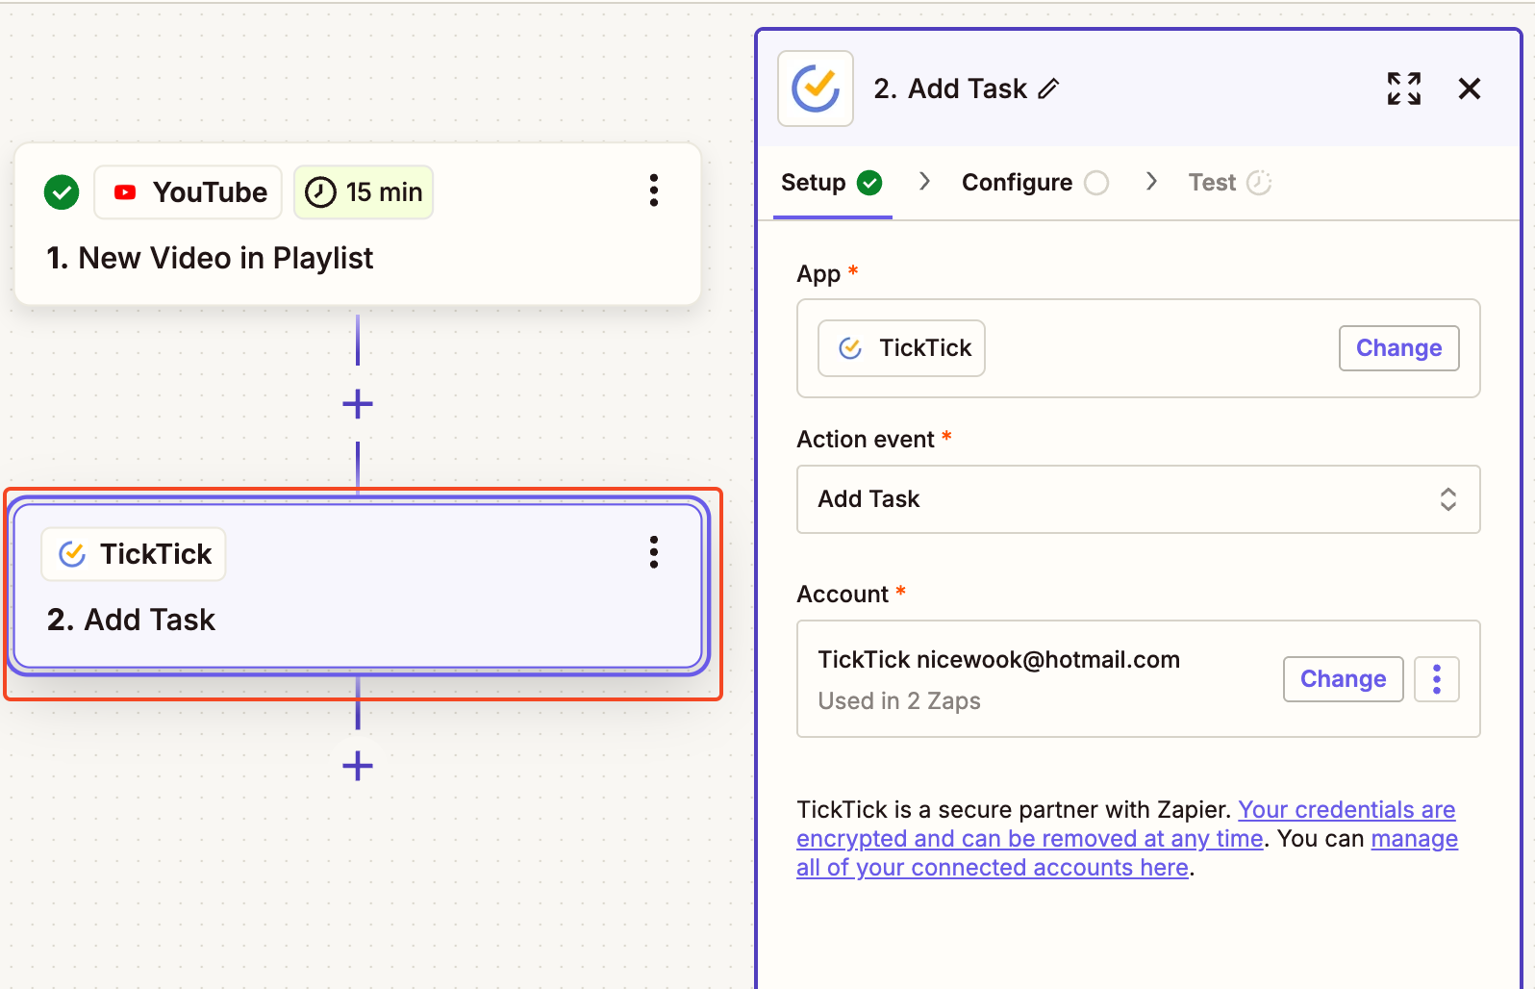This screenshot has width=1535, height=989.
Task: Select the New Video in Playlist step
Action: [x=358, y=224]
